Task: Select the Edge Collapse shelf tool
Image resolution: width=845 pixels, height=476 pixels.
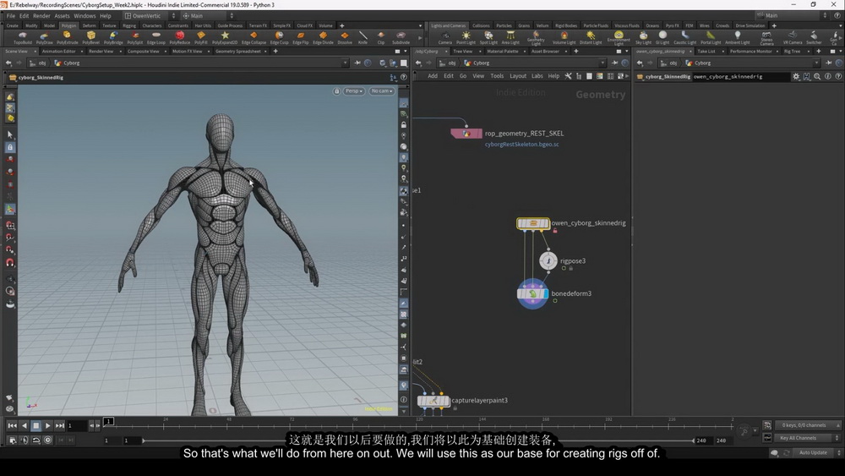Action: pos(253,38)
